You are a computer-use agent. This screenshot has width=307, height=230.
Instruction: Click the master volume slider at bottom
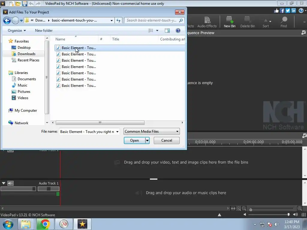click(x=269, y=214)
